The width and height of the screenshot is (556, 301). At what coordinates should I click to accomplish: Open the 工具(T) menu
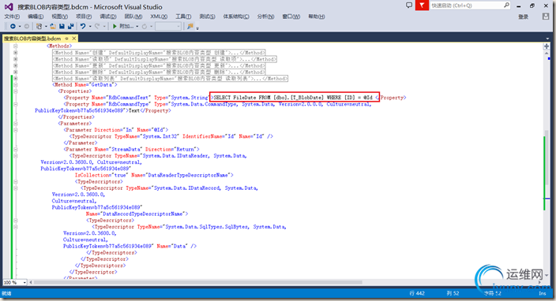click(183, 17)
